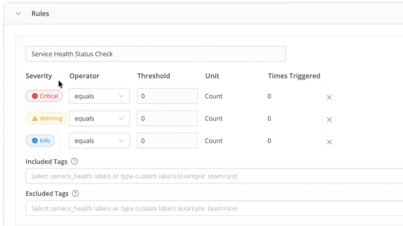Click the Rules section header title

point(40,14)
